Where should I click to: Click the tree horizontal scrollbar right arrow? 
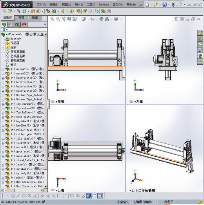pyautogui.click(x=42, y=190)
